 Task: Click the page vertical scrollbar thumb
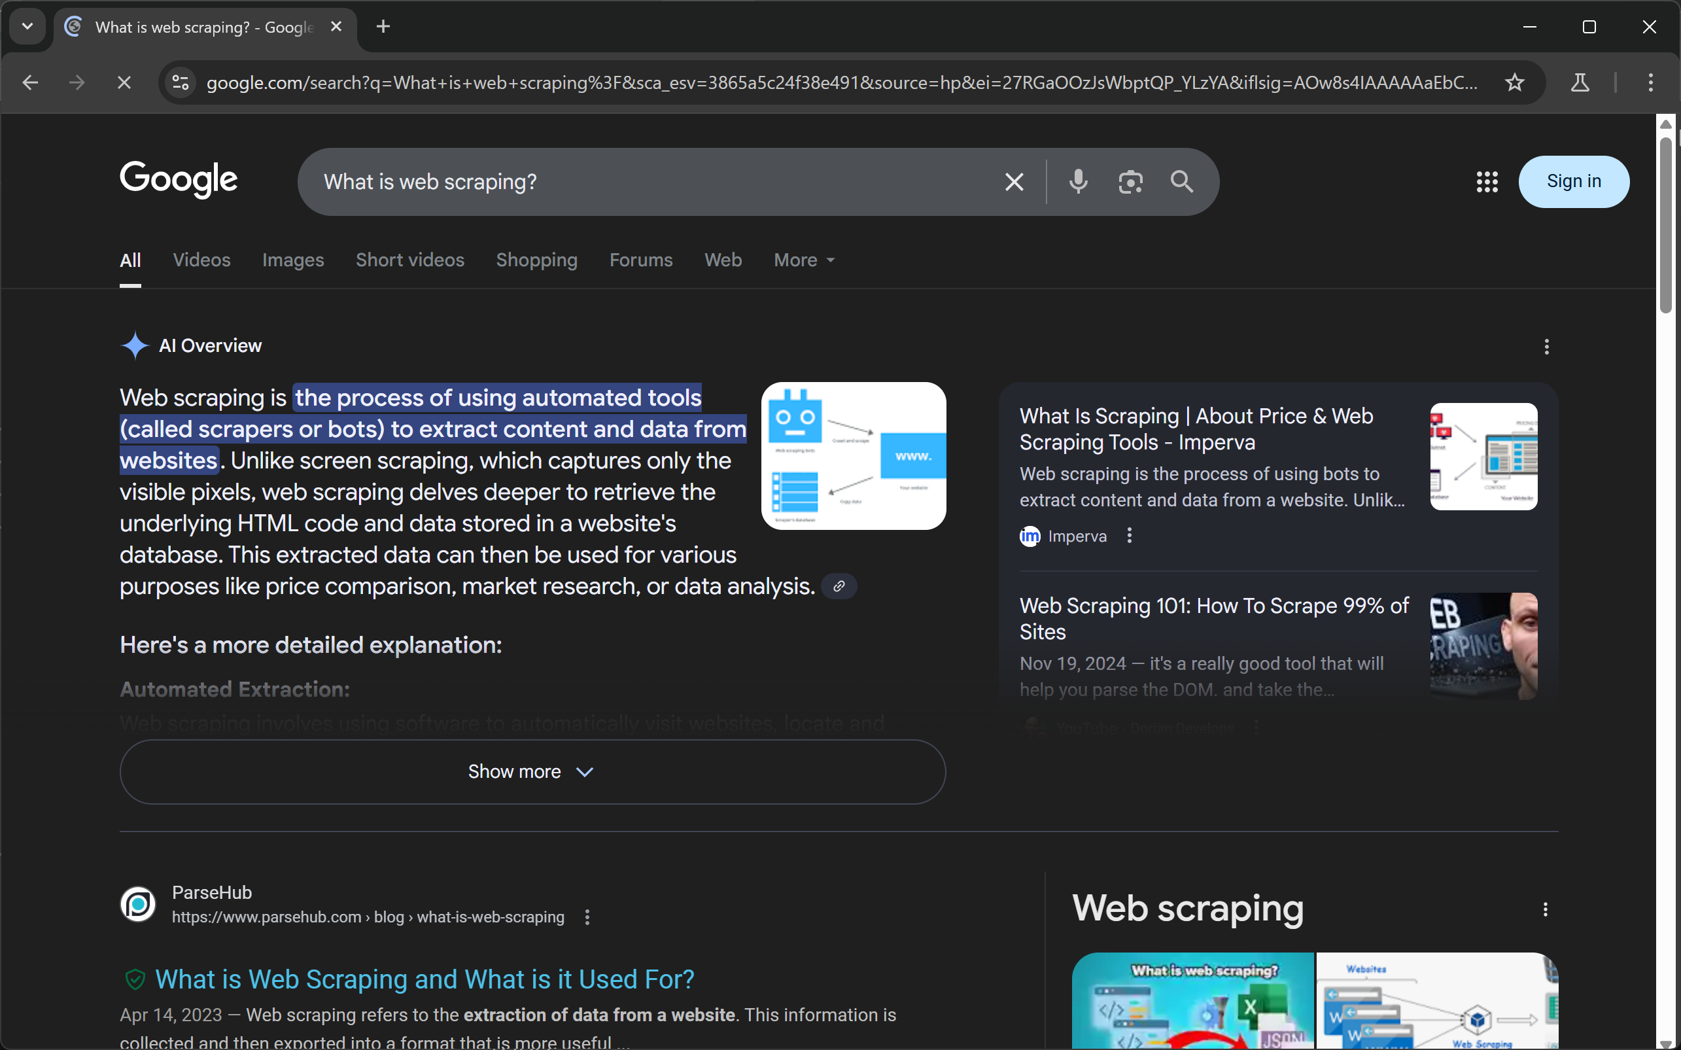click(1665, 226)
